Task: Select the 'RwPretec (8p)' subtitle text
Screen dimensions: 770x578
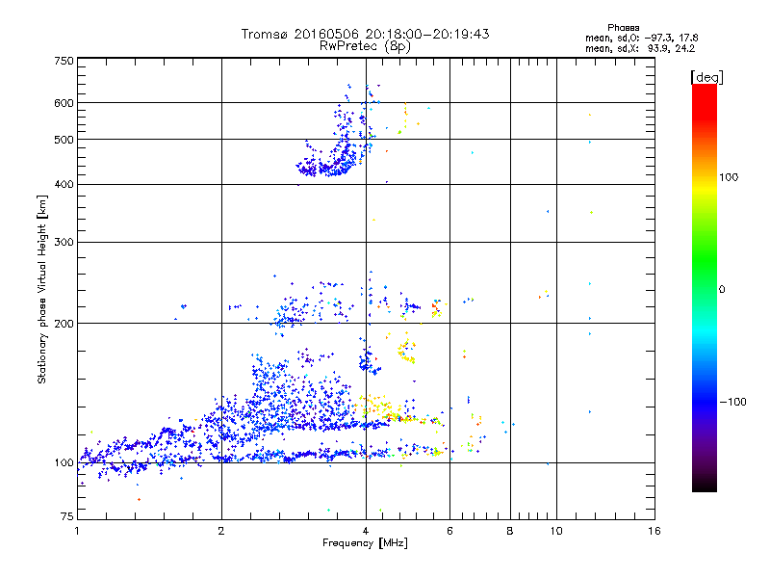Action: pos(365,46)
